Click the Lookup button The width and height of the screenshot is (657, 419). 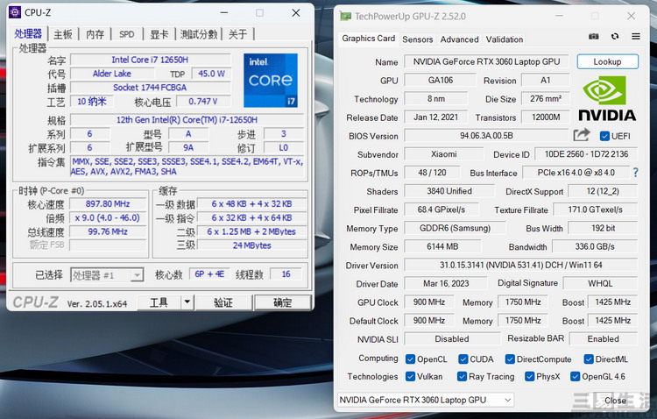pyautogui.click(x=608, y=61)
